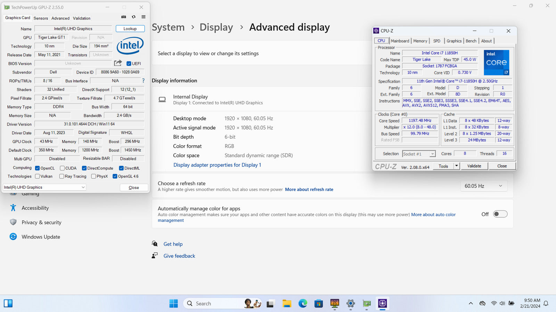Toggle the UEFI checkbox
This screenshot has height=312, width=556.
[x=129, y=63]
